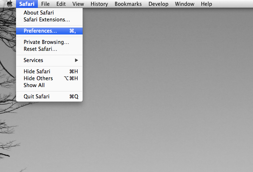This screenshot has height=172, width=253.
Task: Expand the Services submenu
Action: (50, 60)
